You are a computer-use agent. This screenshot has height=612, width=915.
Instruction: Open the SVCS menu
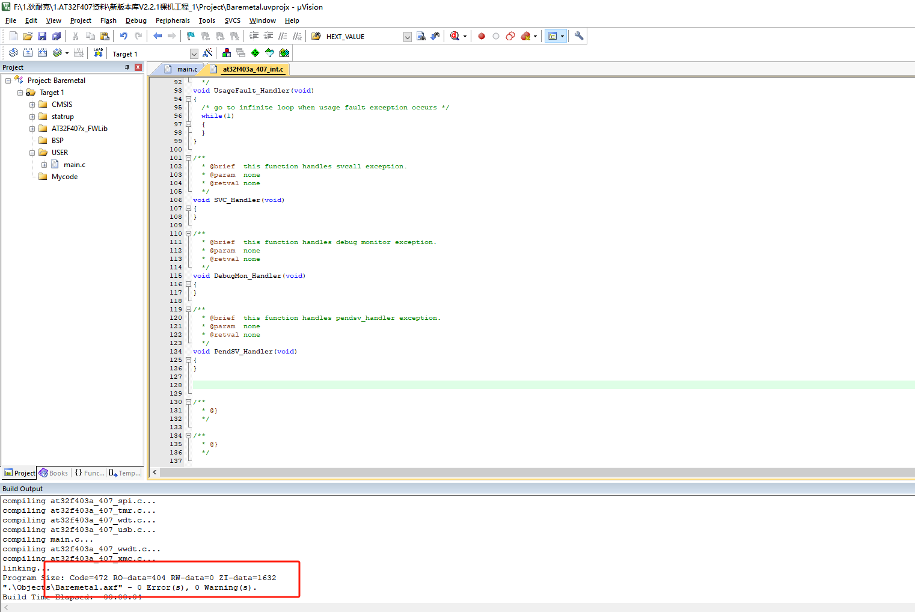click(x=232, y=20)
